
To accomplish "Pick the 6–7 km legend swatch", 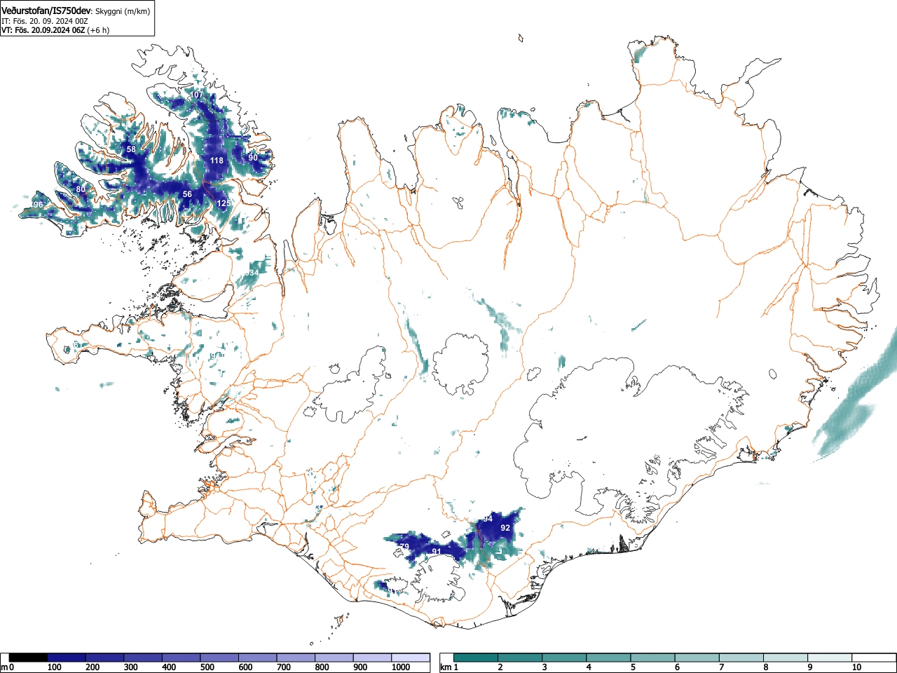I will pyautogui.click(x=697, y=658).
